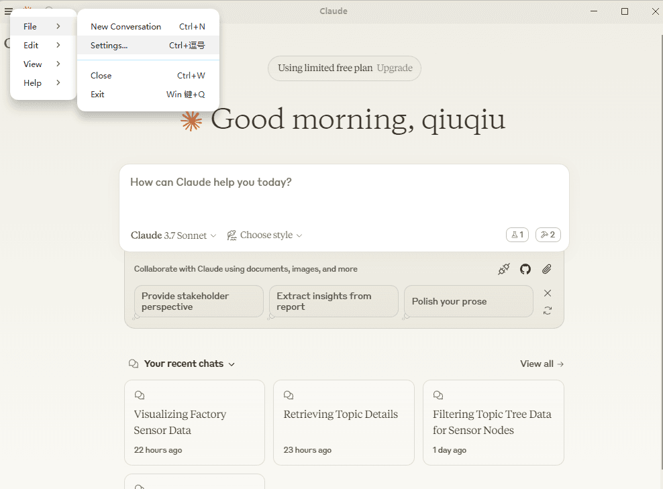663x489 pixels.
Task: Click 'Collaborate with Claude using documents' text
Action: [246, 269]
